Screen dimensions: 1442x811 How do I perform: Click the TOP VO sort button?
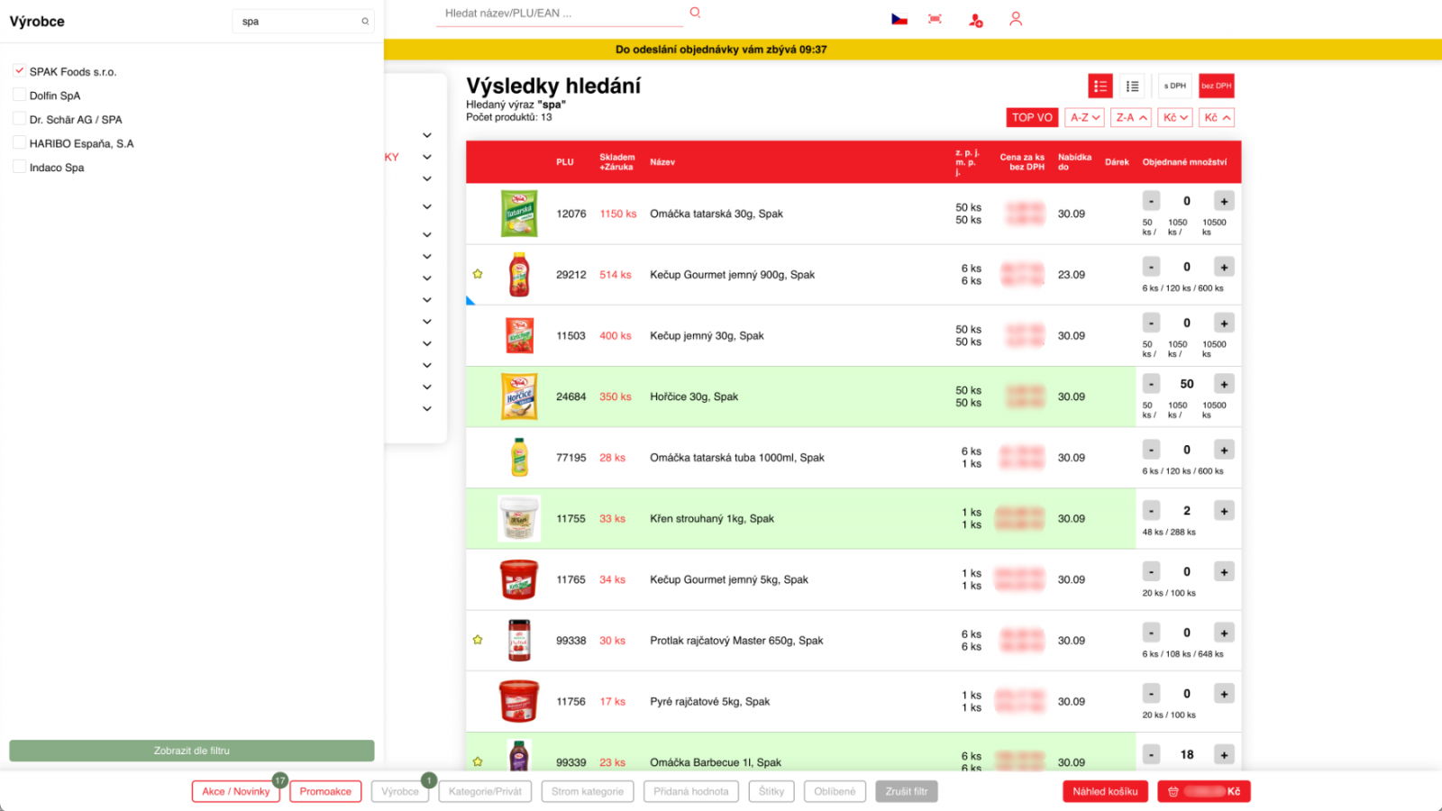point(1032,117)
